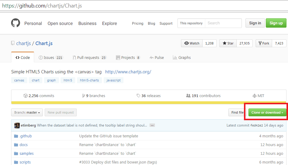288x165 pixels.
Task: Open the latest commit hash fed42e2
Action: [257, 125]
